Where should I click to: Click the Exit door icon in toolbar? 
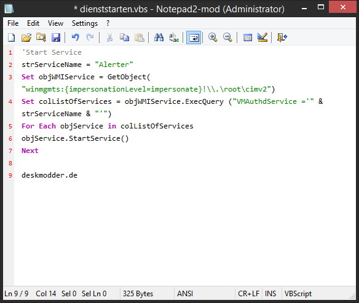pos(282,37)
